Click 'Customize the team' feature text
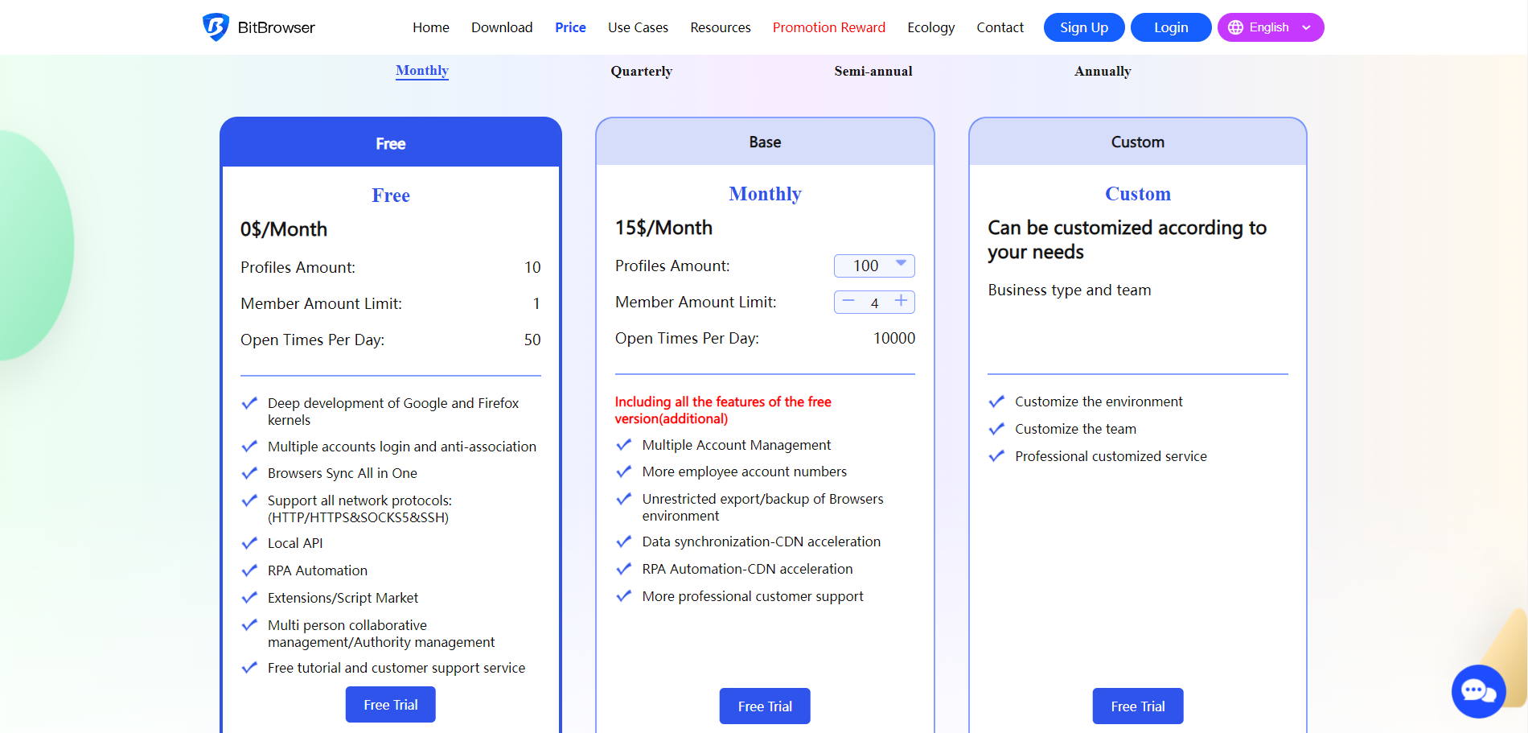Image resolution: width=1528 pixels, height=733 pixels. [1075, 429]
